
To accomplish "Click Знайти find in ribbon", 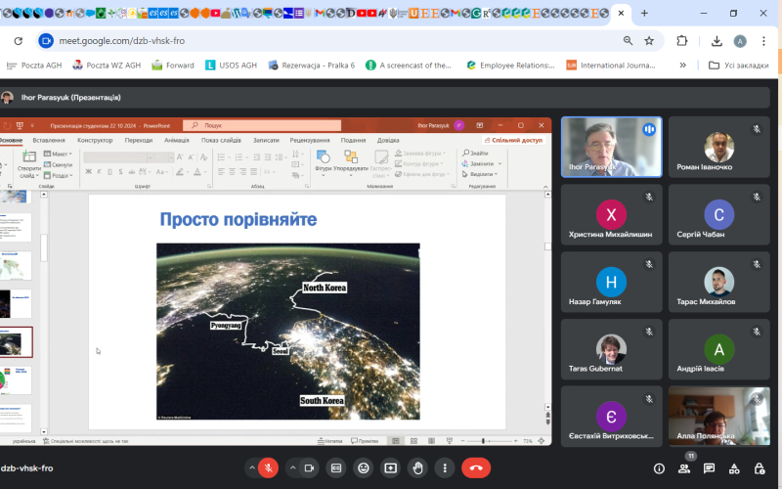I will [x=475, y=154].
